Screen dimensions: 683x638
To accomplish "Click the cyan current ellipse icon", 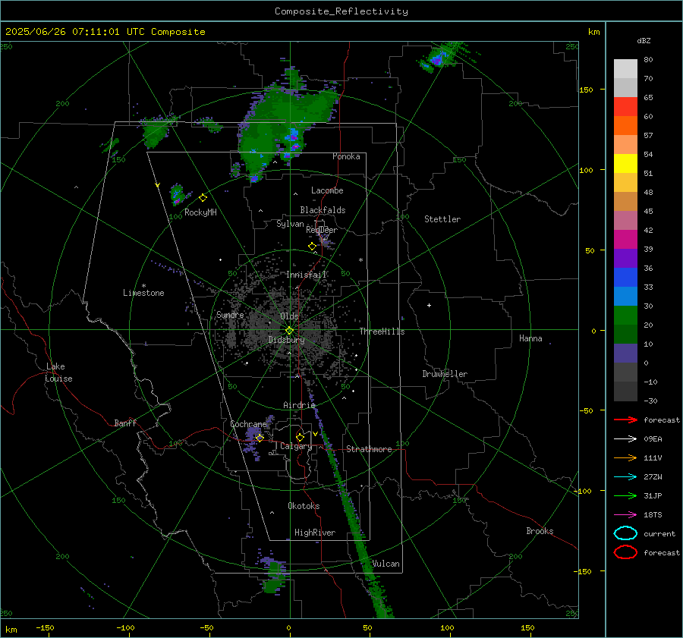I will click(625, 533).
